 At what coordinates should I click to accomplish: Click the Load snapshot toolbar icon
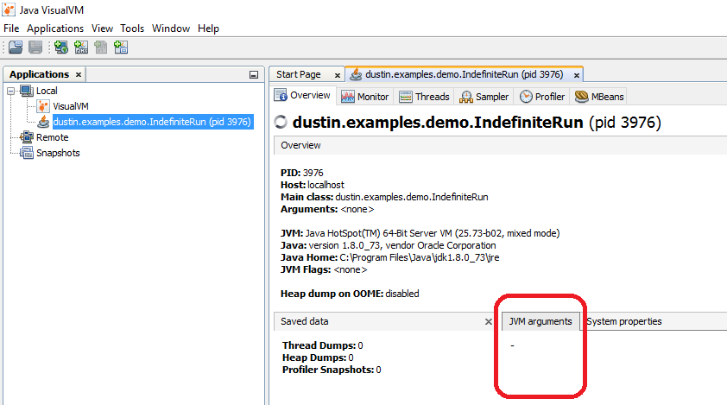pyautogui.click(x=16, y=47)
